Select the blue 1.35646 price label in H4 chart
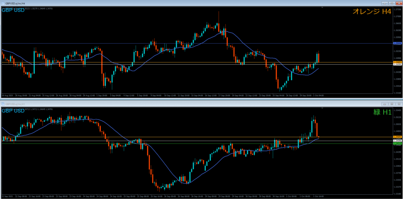Viewport: 403px width, 199px height. coord(397,44)
